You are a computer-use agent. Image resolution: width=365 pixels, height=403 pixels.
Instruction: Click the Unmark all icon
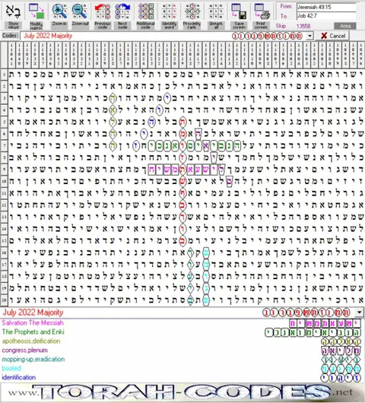click(216, 11)
